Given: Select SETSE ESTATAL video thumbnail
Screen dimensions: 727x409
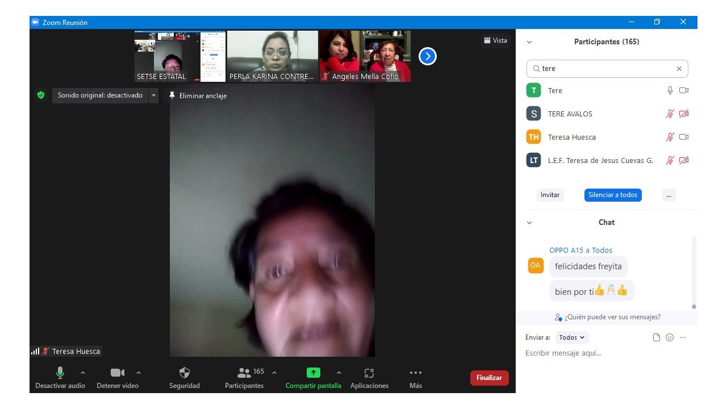Looking at the screenshot, I should coord(180,56).
